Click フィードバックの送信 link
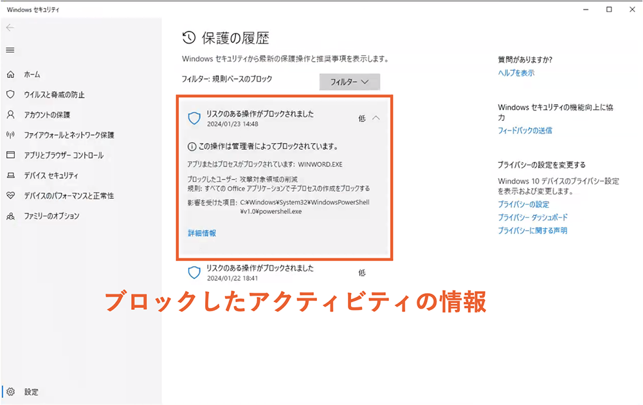Screen dimensions: 643x405 tap(525, 130)
